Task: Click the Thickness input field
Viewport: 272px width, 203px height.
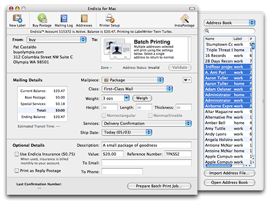Action: (x=183, y=107)
